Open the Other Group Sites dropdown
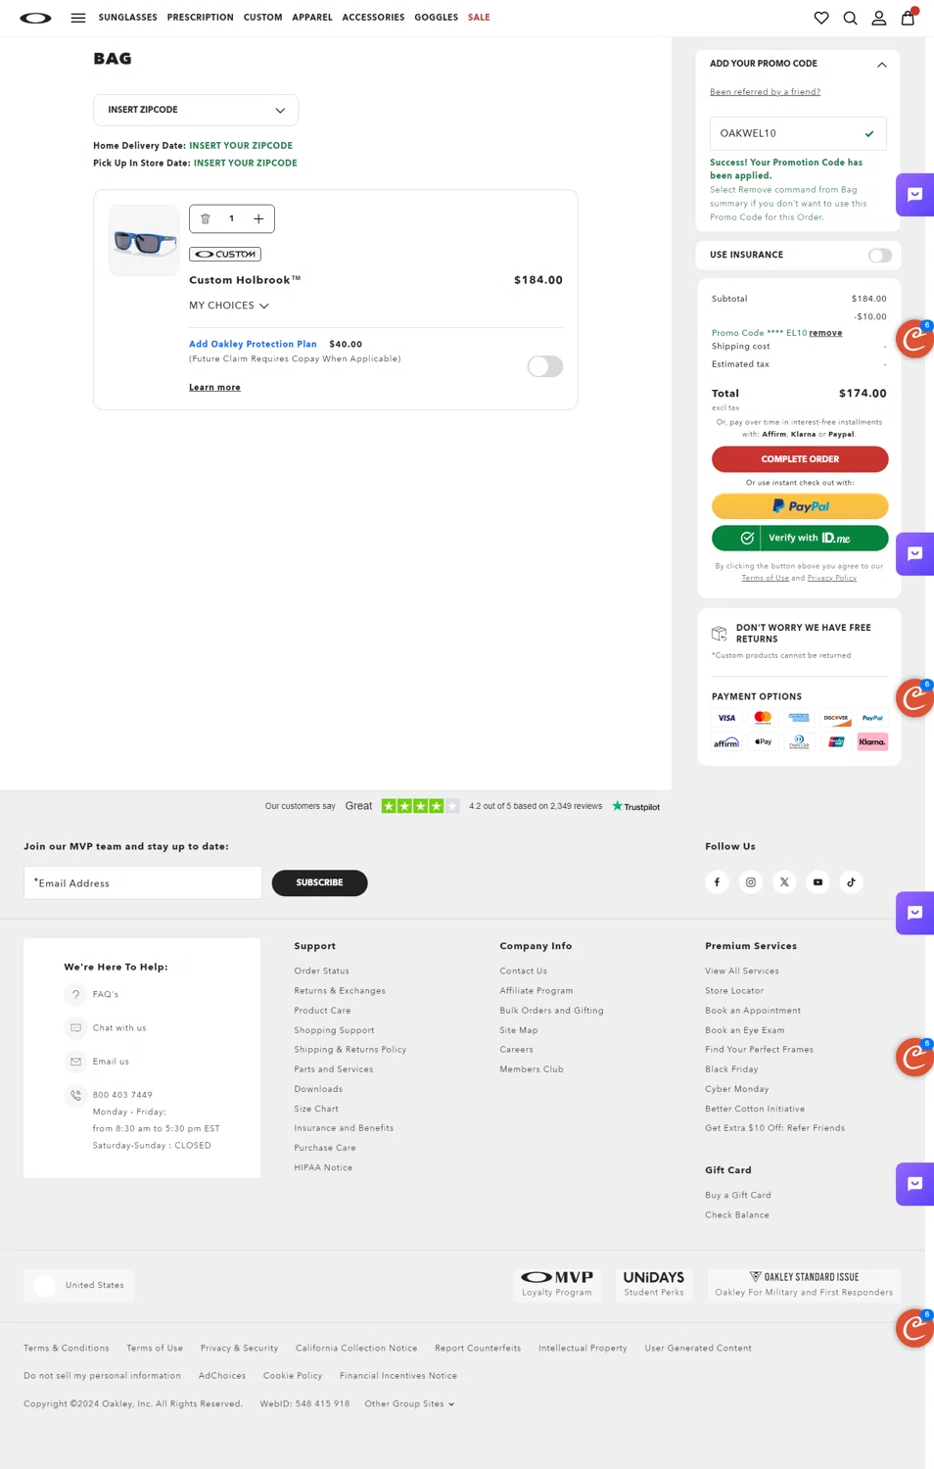The height and width of the screenshot is (1469, 934). tap(409, 1403)
